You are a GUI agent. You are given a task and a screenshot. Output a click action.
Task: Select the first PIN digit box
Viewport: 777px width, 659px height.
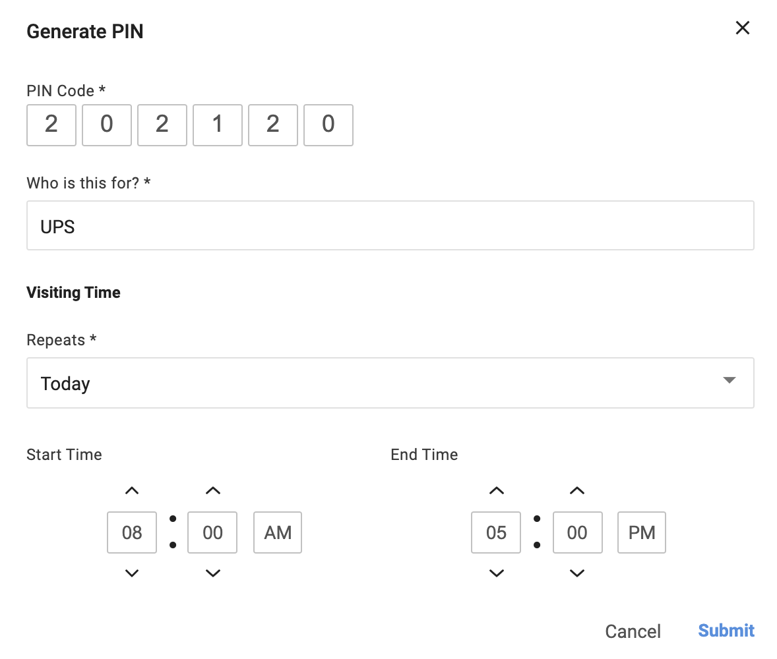pyautogui.click(x=51, y=125)
